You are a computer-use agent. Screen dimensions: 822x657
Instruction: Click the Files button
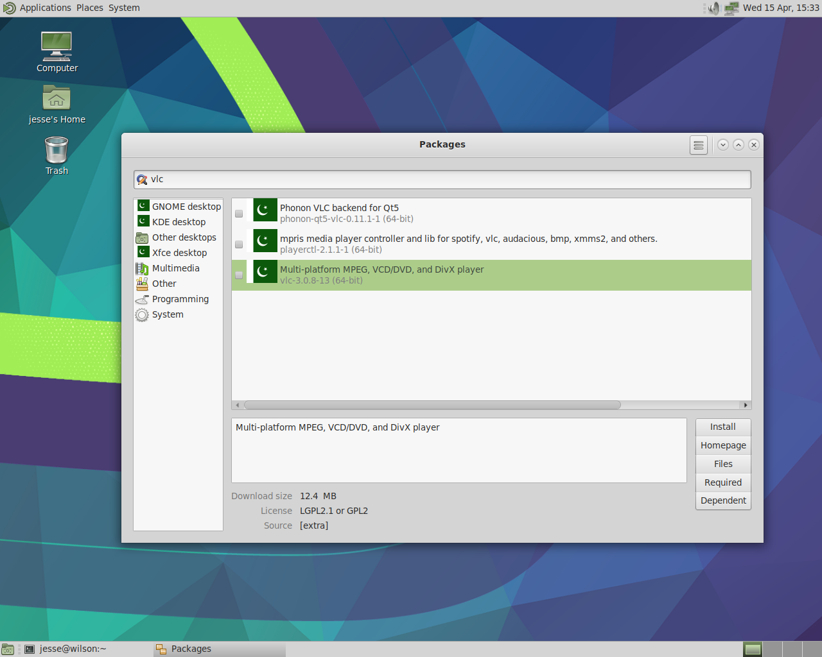(723, 464)
